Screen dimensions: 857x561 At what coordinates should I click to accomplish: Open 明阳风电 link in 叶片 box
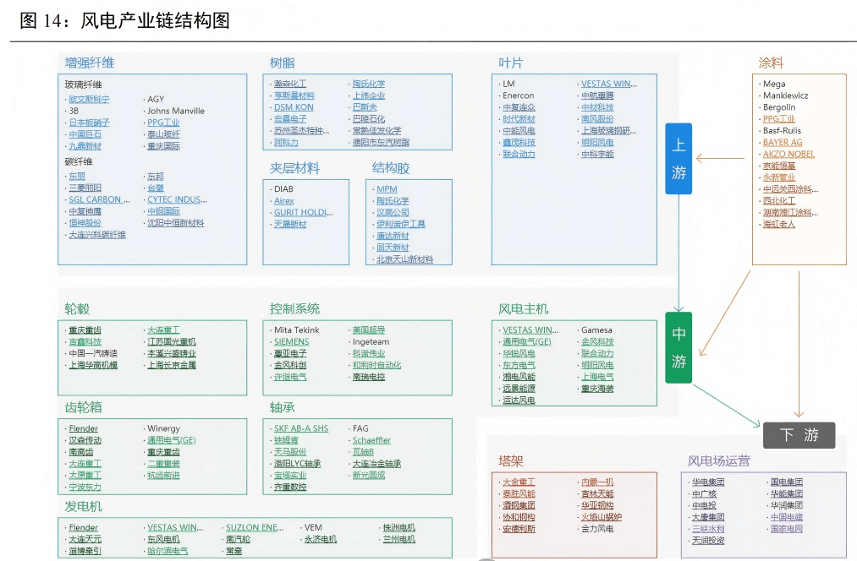(597, 142)
